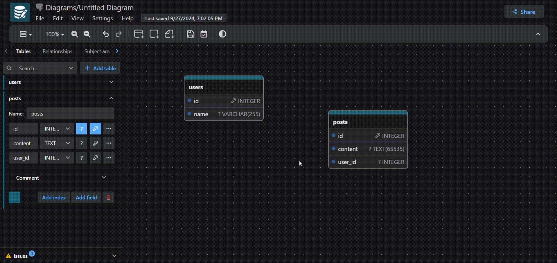
Task: Open the Edit menu
Action: click(x=58, y=18)
